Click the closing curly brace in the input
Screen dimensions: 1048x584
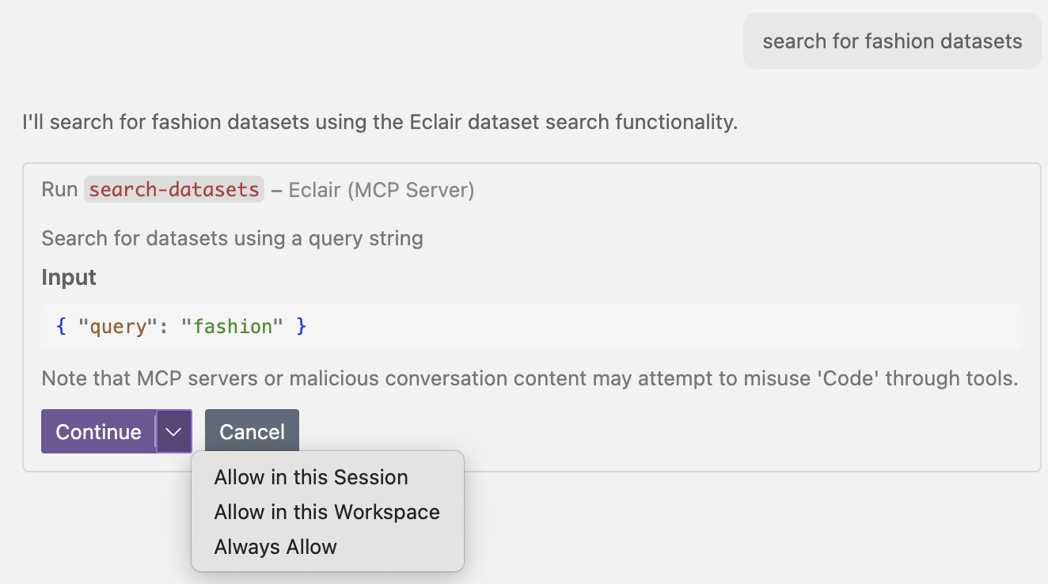click(301, 326)
